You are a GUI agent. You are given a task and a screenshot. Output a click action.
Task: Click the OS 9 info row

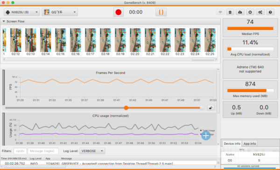(x=250, y=160)
